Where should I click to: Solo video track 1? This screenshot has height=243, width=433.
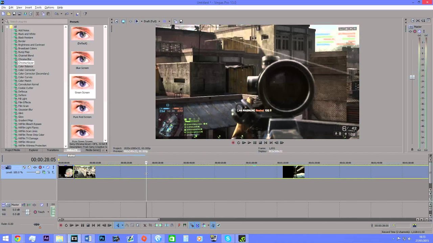[53, 167]
